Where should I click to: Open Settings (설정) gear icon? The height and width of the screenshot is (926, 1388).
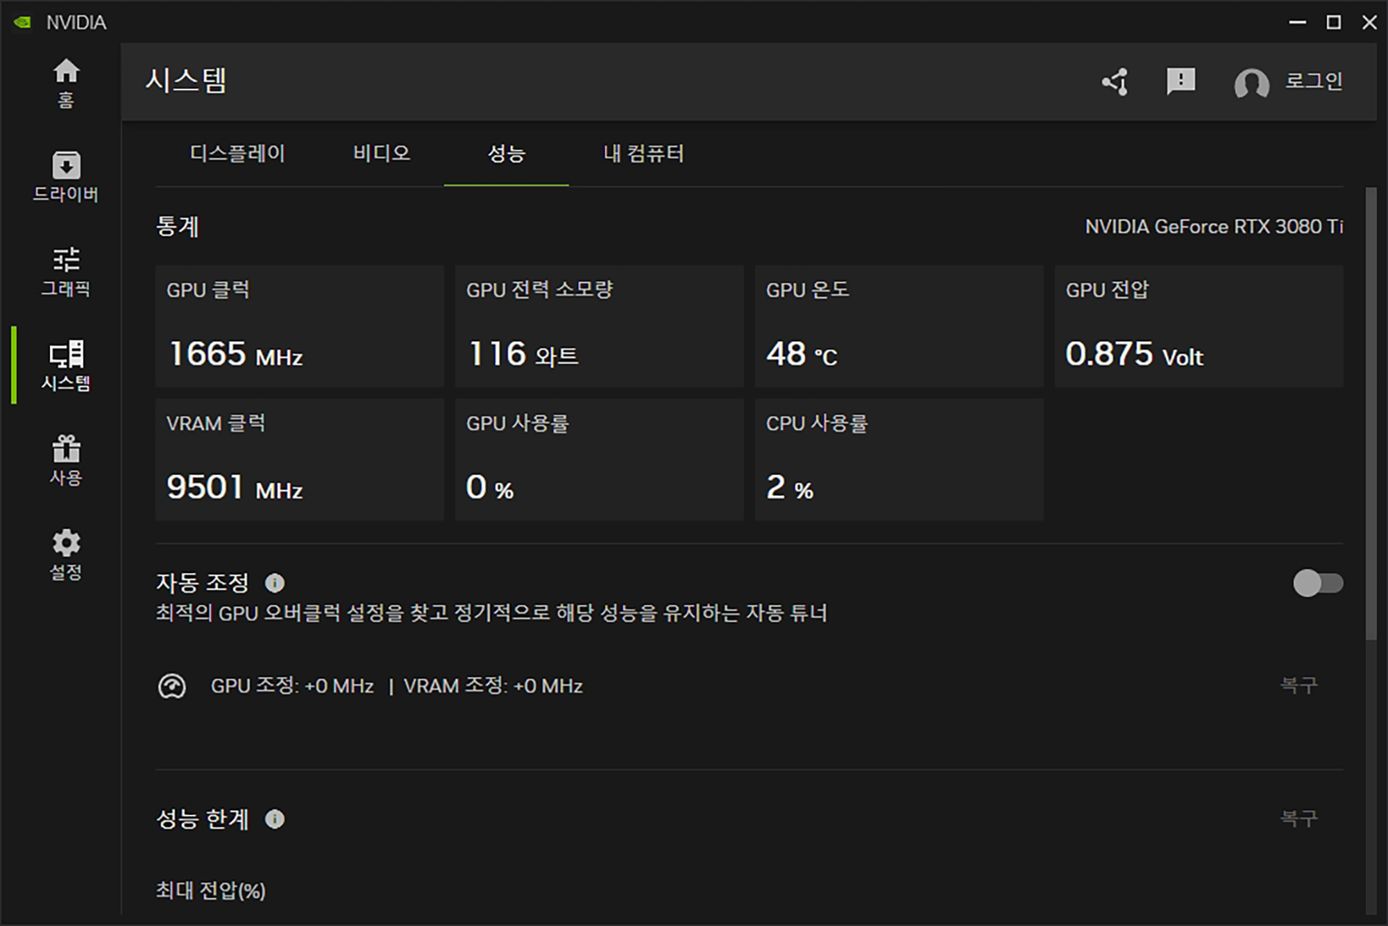pos(66,554)
